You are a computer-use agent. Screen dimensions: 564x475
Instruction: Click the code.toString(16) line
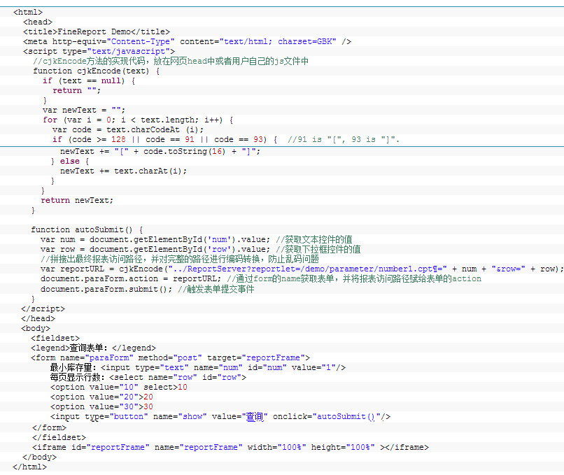[x=160, y=151]
